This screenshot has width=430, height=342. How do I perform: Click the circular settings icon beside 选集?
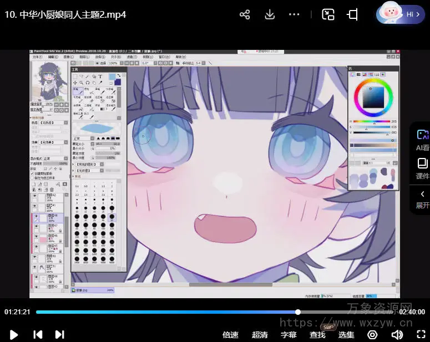[372, 334]
